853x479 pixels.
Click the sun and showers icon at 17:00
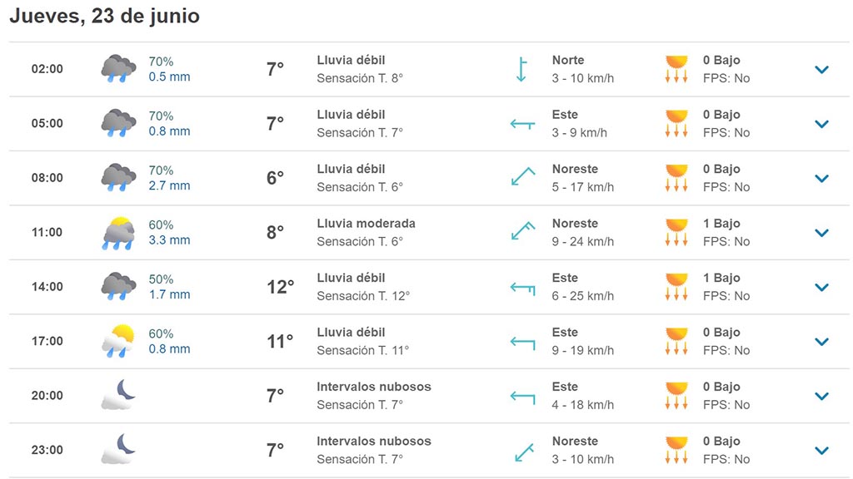click(118, 341)
